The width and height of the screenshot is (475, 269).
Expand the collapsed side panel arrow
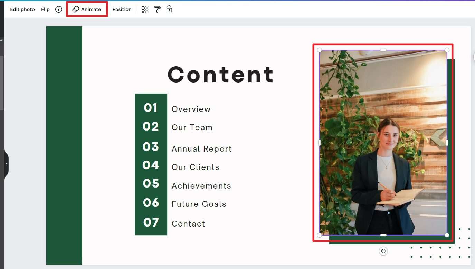click(x=6, y=164)
